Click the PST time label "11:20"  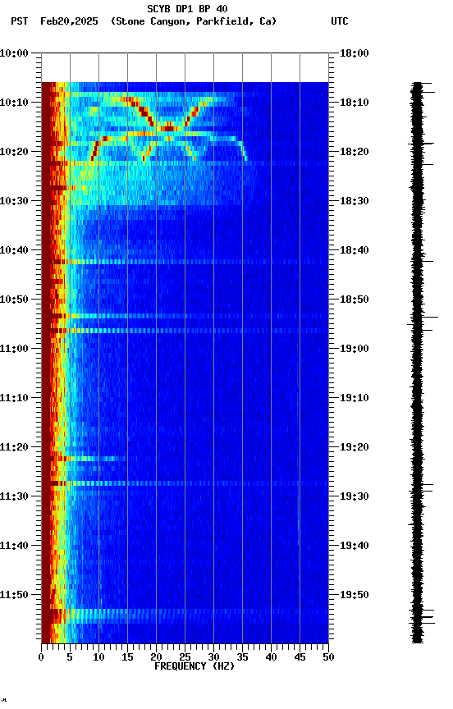click(14, 448)
